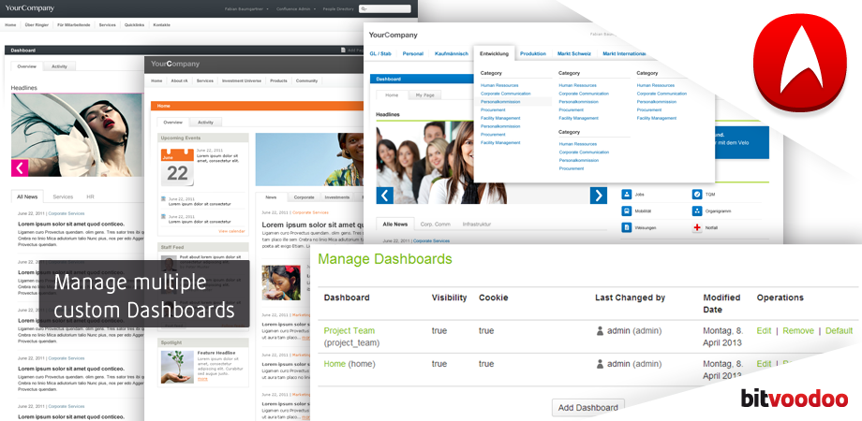This screenshot has width=862, height=421.
Task: Click the pink previous-slide arrow on Headlines image
Action: pyautogui.click(x=20, y=167)
